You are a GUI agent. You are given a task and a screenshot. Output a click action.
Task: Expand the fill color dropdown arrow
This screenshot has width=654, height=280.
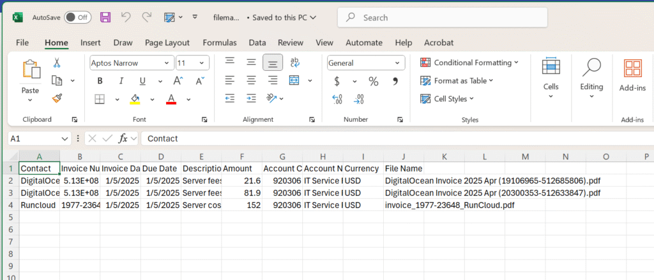coord(152,99)
